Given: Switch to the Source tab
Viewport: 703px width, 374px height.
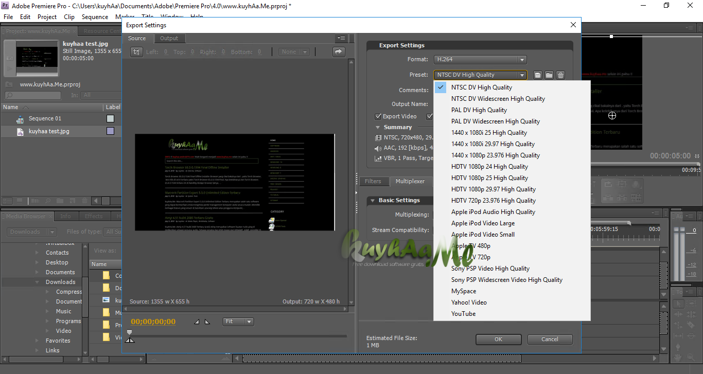Looking at the screenshot, I should point(137,38).
